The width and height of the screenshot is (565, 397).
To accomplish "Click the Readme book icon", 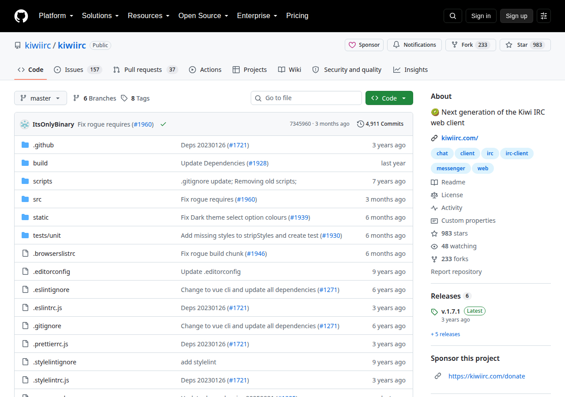I will [x=434, y=182].
